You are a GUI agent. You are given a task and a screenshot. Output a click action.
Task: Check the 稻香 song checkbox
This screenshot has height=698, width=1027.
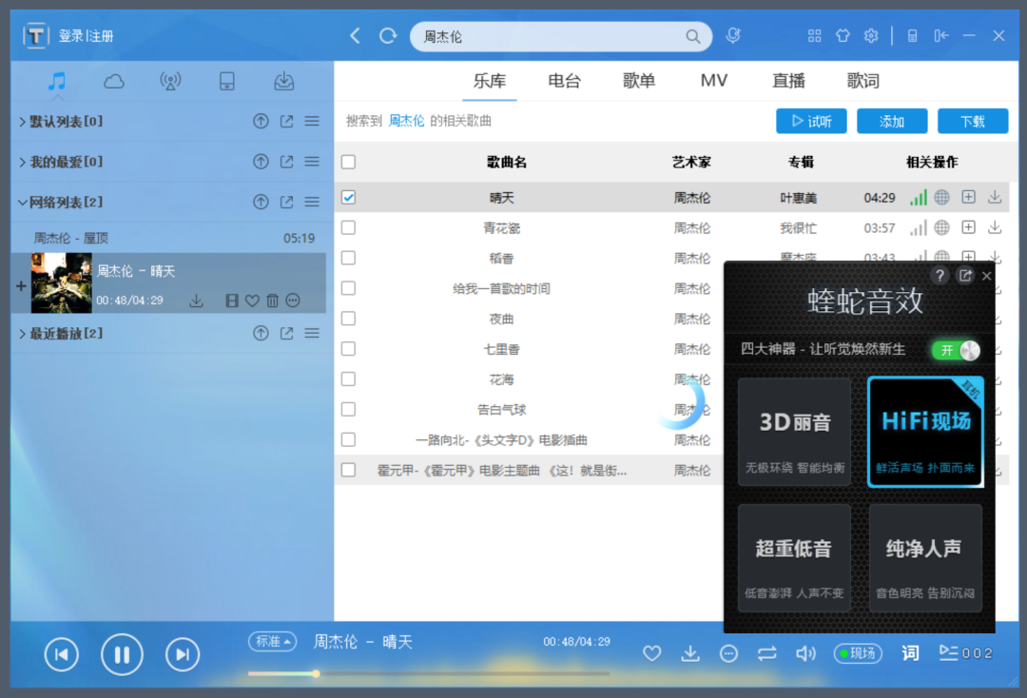click(x=348, y=258)
